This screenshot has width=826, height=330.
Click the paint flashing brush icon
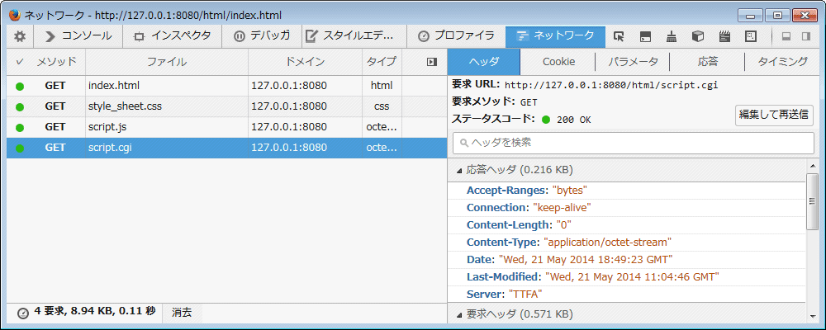click(x=672, y=36)
